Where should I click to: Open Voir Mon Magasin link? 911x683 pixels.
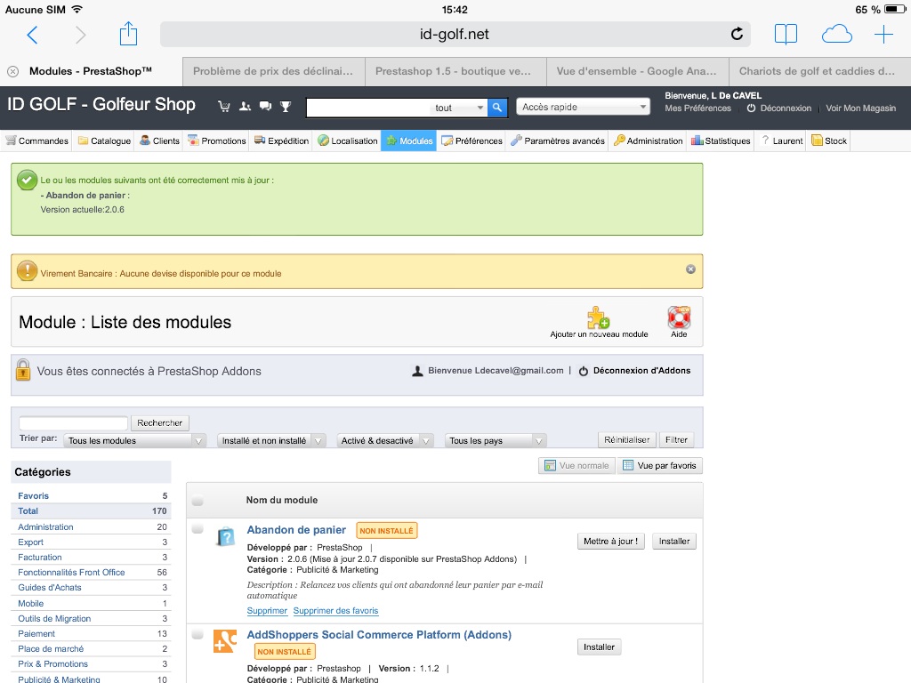pyautogui.click(x=860, y=108)
